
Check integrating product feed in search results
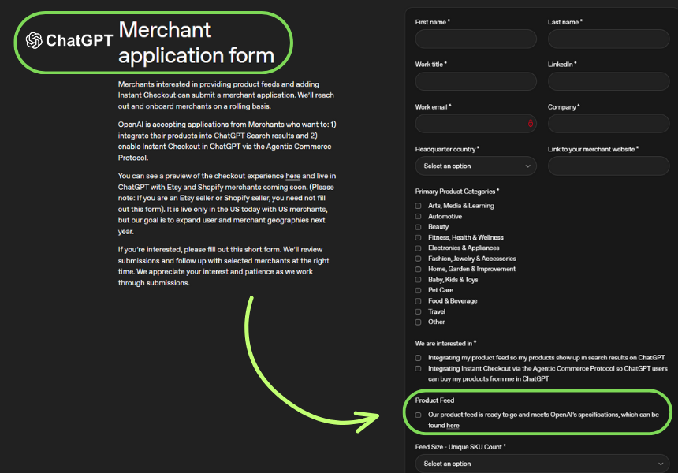418,358
